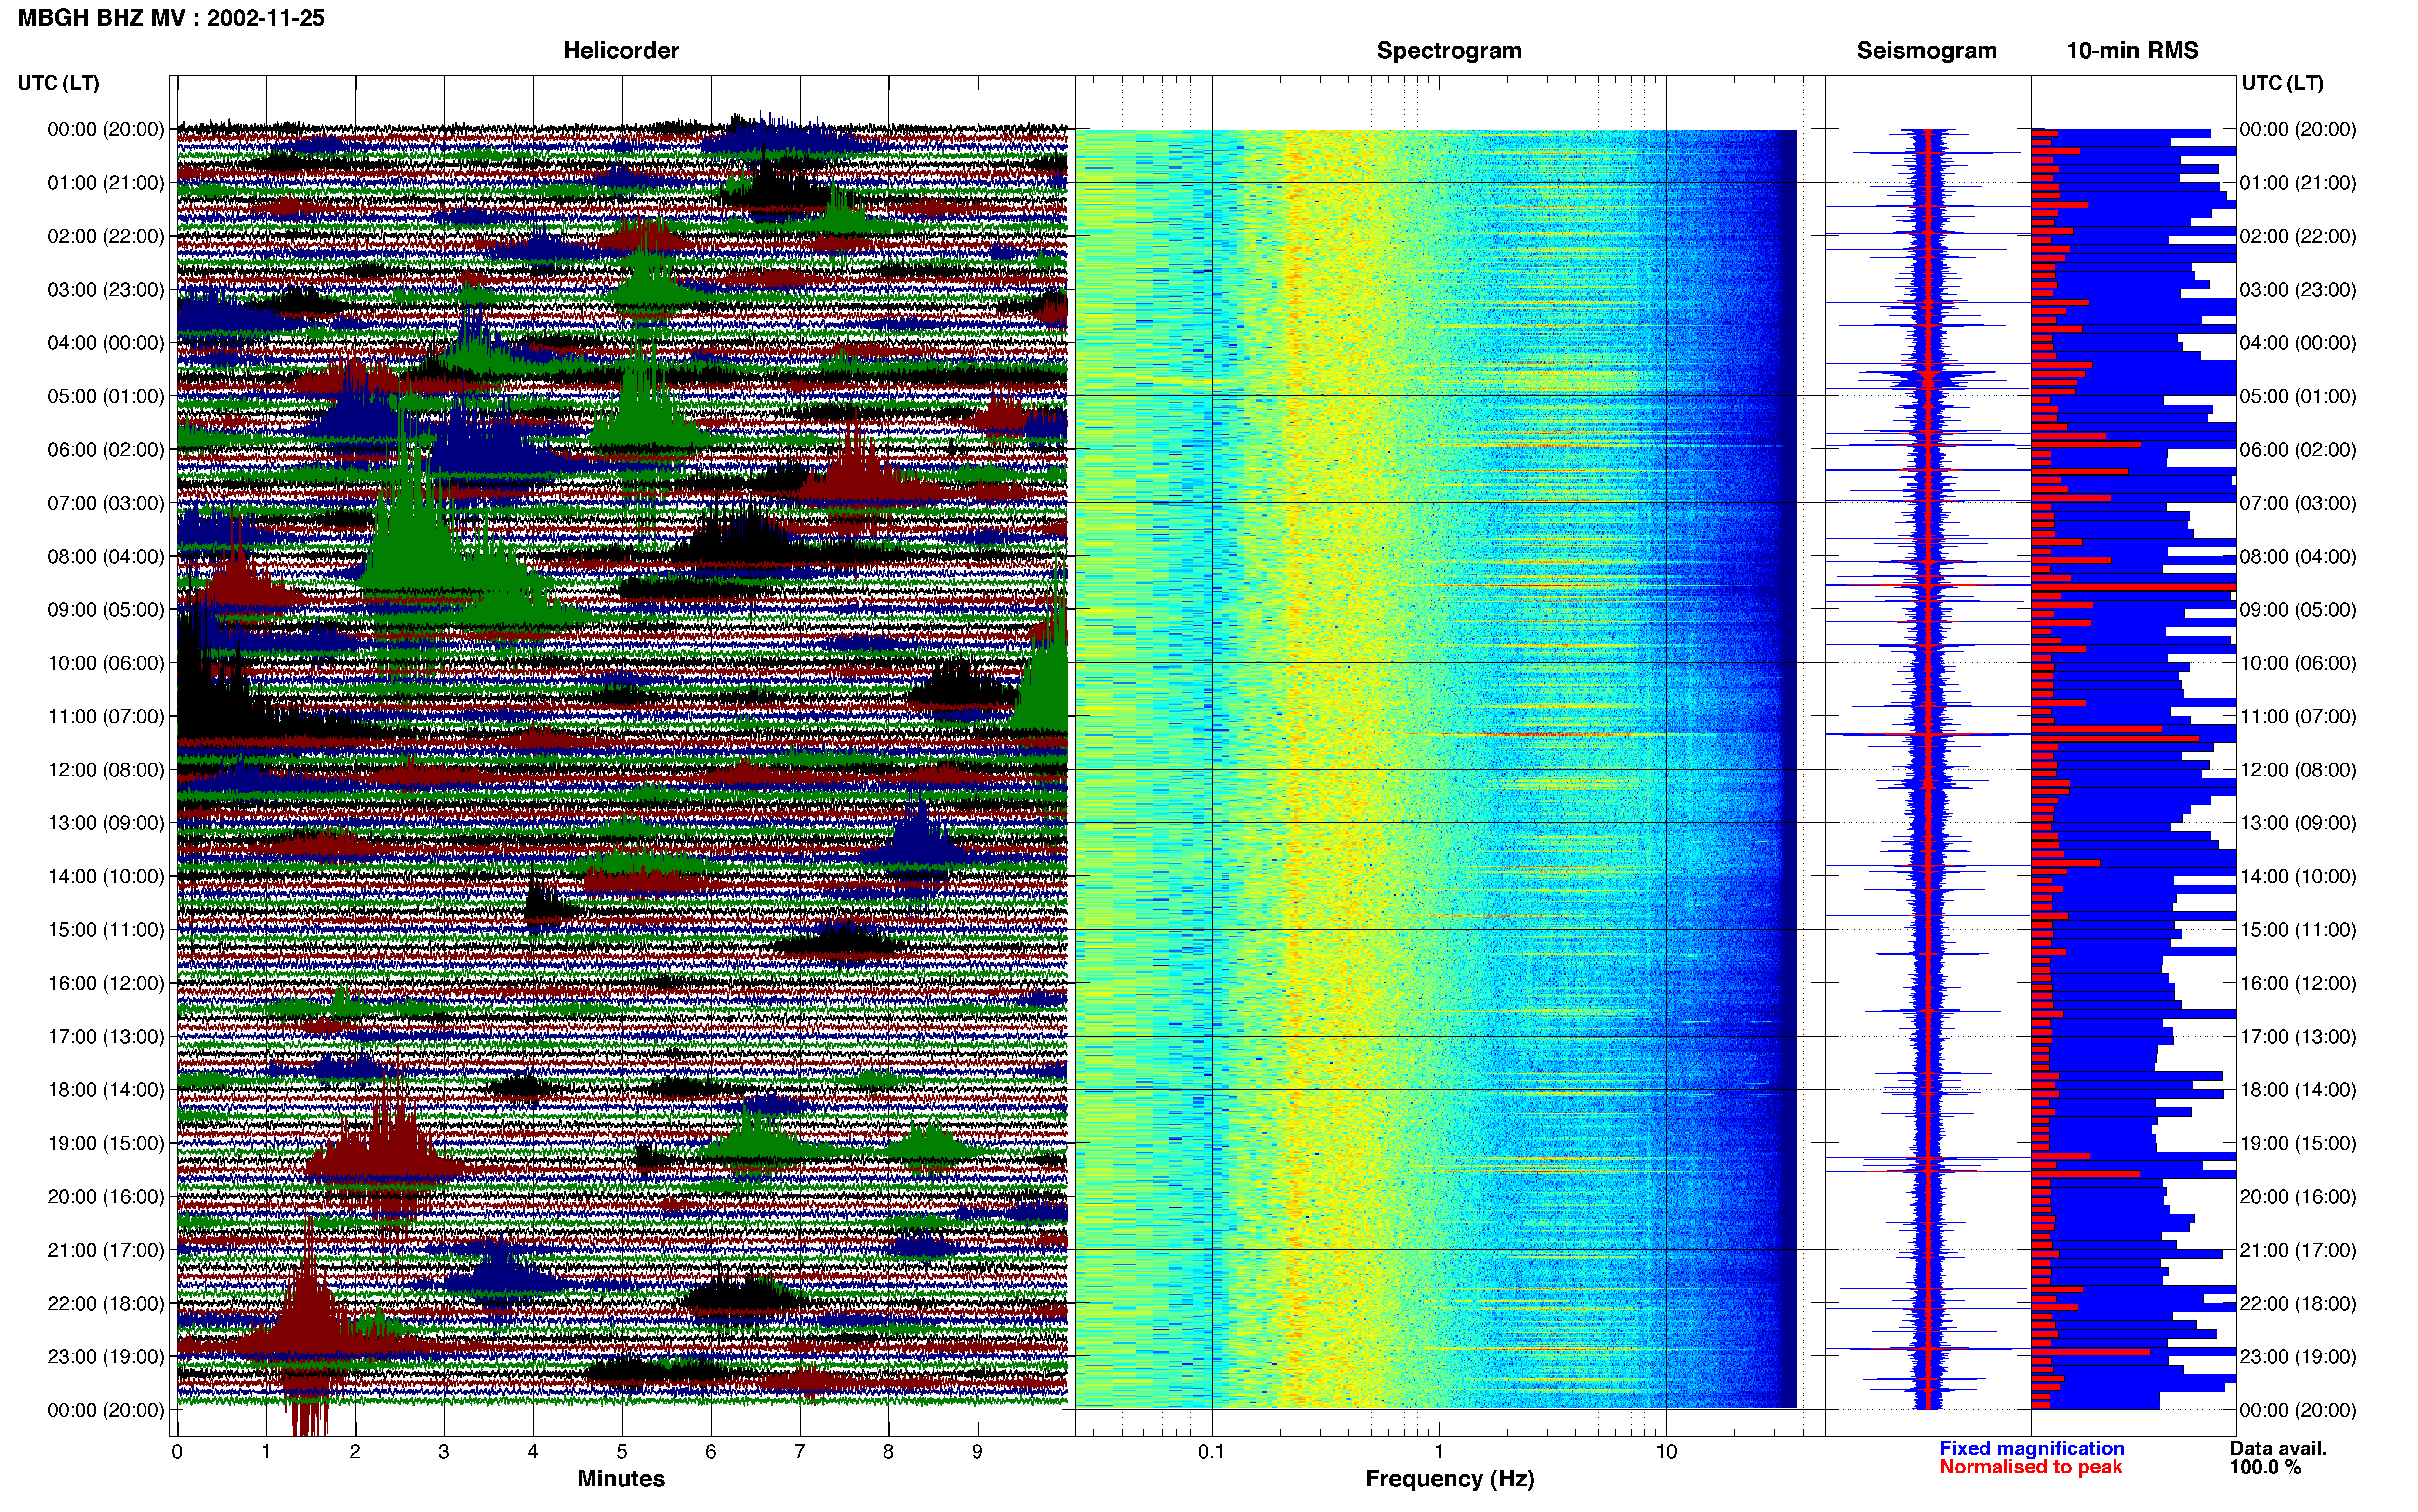This screenshot has height=1512, width=2418.
Task: Click the left '08:00 (04:00)' time label
Action: tap(106, 556)
